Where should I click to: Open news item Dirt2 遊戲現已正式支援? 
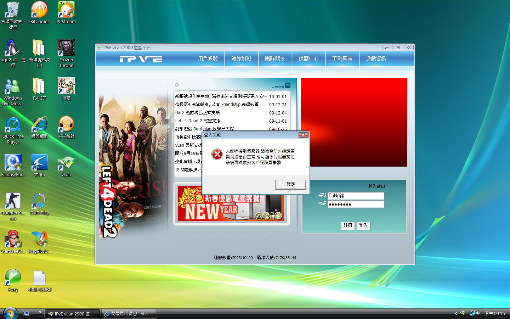pos(197,113)
